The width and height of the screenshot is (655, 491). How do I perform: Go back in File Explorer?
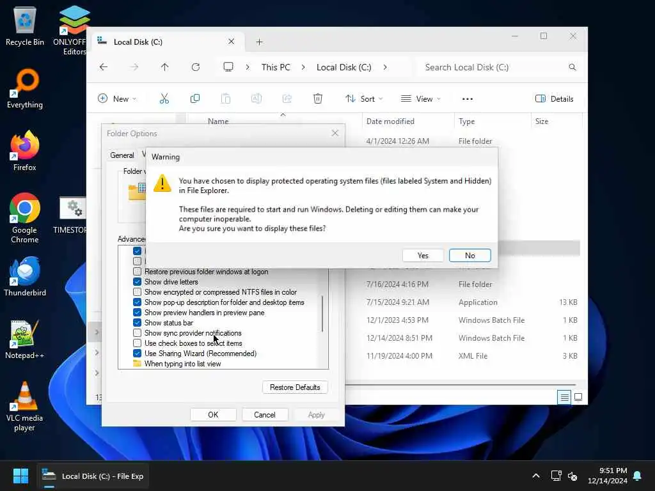coord(104,66)
